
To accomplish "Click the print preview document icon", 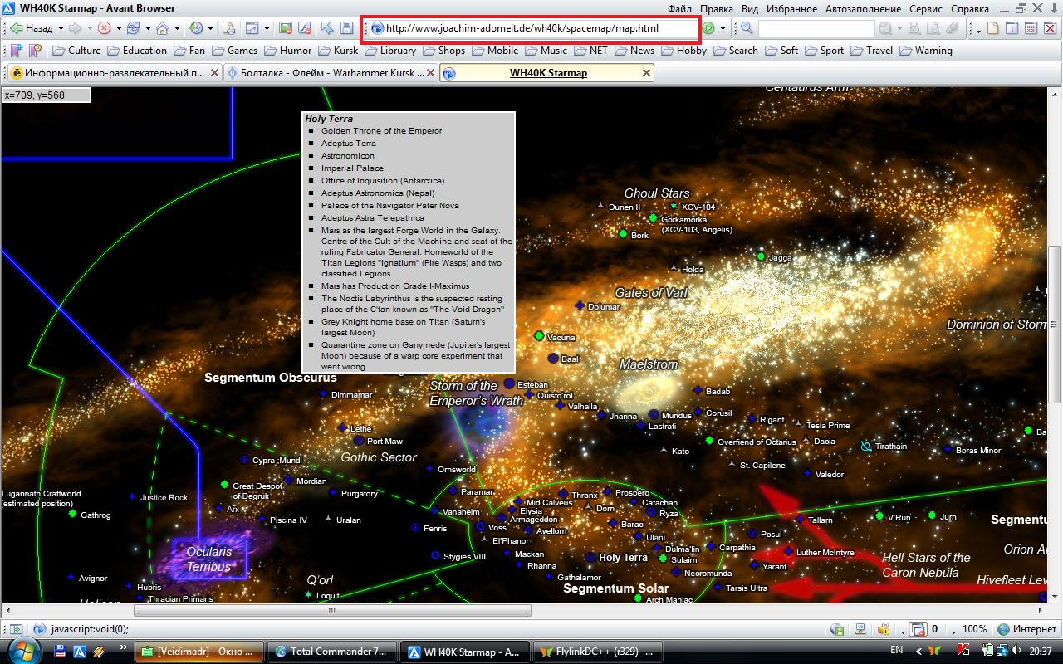I will pos(229,28).
